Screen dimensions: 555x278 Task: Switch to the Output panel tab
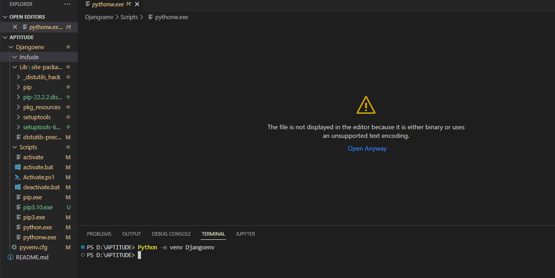[131, 234]
